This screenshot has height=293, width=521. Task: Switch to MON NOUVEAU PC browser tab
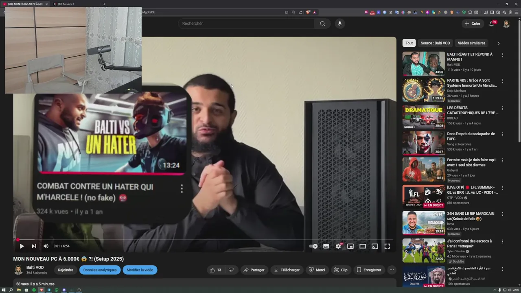coord(24,4)
